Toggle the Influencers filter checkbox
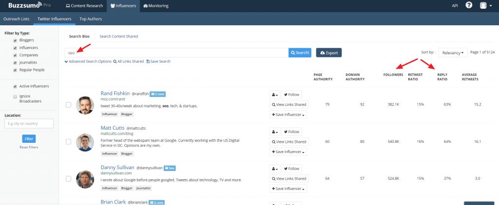The image size is (499, 205). point(15,48)
